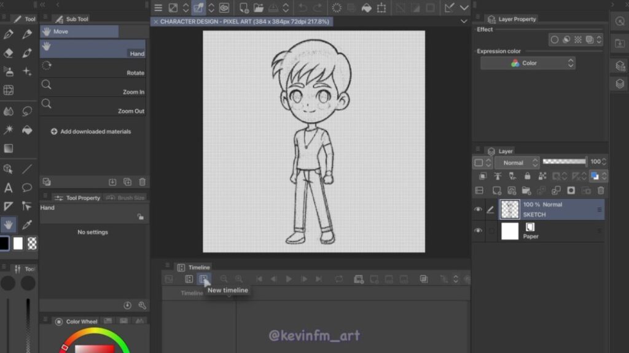
Task: Toggle visibility of the Paper layer
Action: coord(478,231)
